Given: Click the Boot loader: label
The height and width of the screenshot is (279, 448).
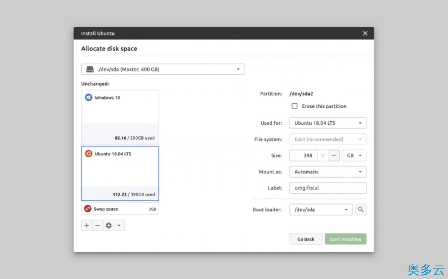Looking at the screenshot, I should pyautogui.click(x=267, y=209).
